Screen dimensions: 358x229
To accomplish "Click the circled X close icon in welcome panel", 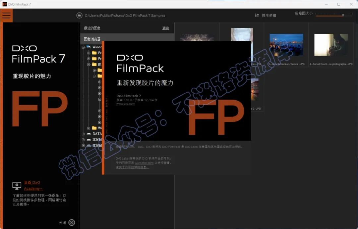I will pos(72,222).
